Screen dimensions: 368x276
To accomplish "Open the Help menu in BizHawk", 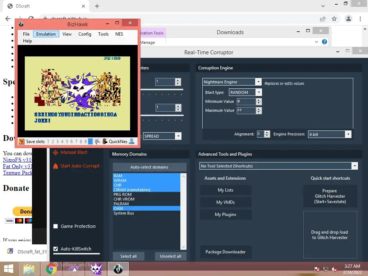I will pos(27,41).
